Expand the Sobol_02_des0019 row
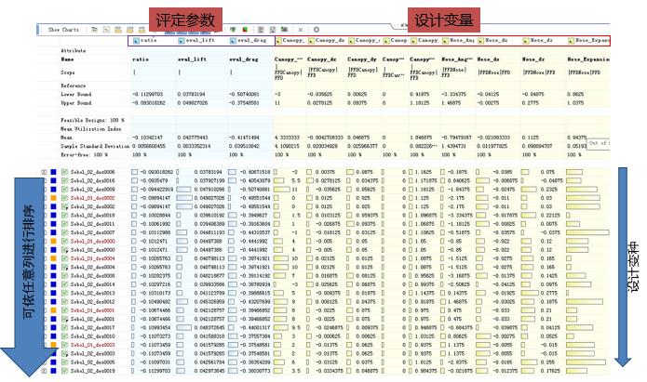 click(x=44, y=371)
